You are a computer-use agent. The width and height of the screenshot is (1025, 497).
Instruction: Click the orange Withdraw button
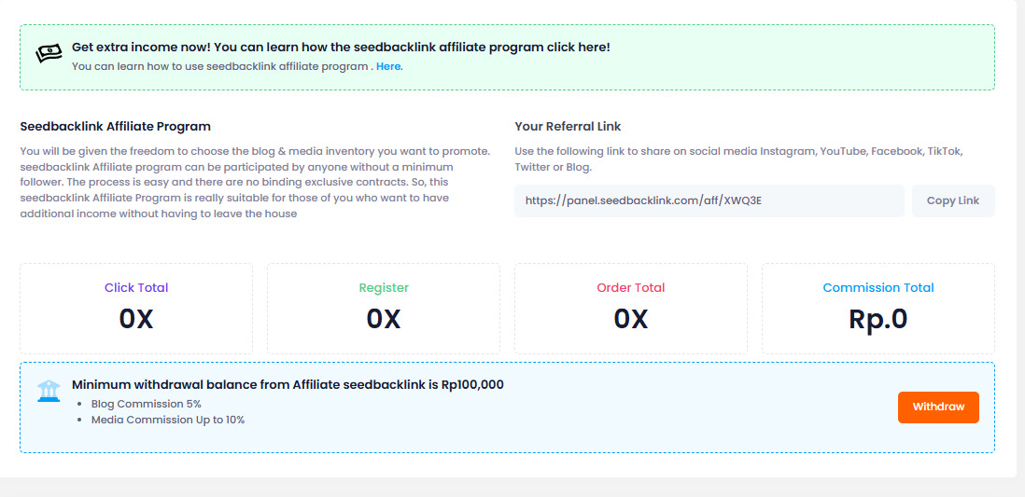tap(938, 407)
